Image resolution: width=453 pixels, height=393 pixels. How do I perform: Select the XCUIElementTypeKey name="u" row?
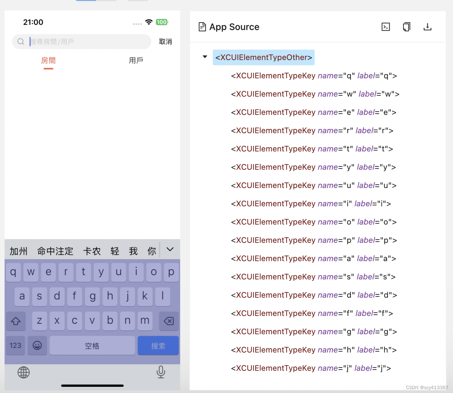point(314,185)
